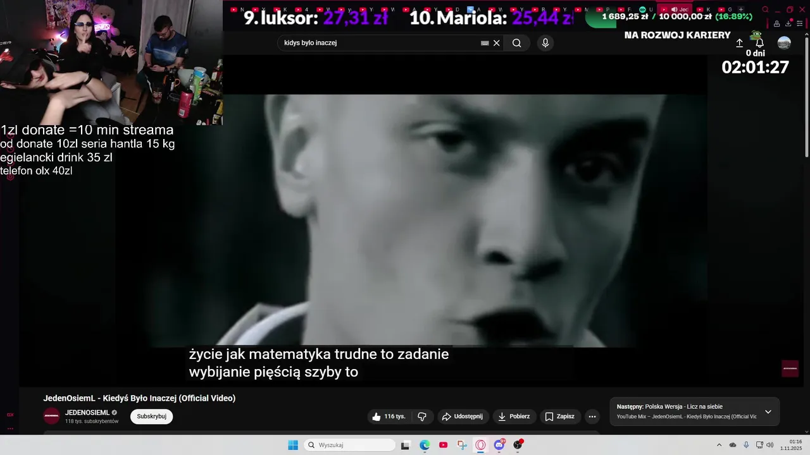Click the on-screen keyboard icon in the search box

(485, 43)
